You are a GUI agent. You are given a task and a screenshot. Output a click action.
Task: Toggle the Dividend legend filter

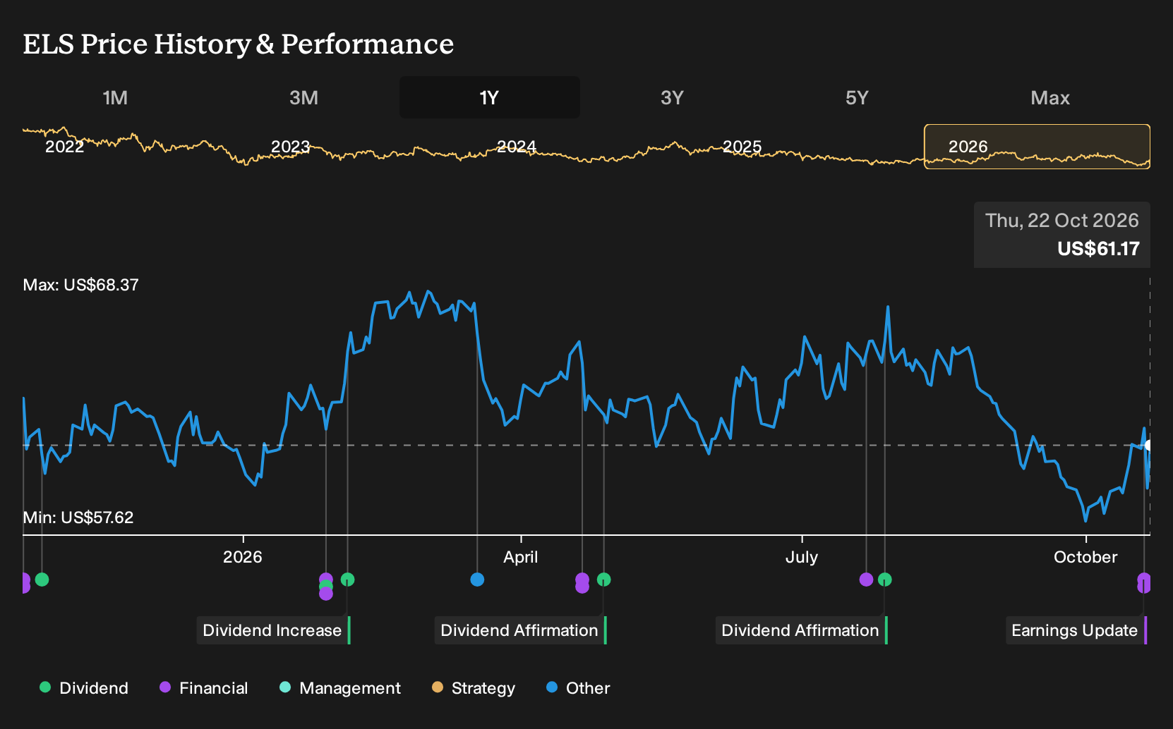pos(84,688)
